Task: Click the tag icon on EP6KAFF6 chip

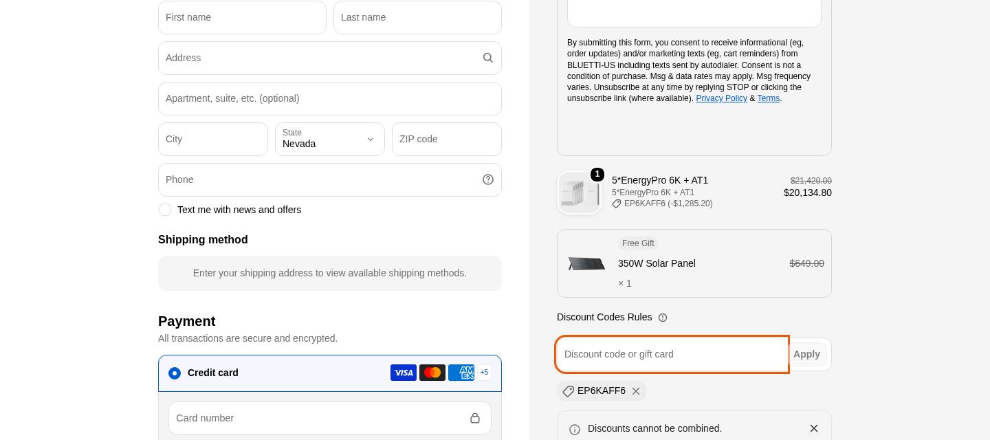Action: pyautogui.click(x=568, y=391)
